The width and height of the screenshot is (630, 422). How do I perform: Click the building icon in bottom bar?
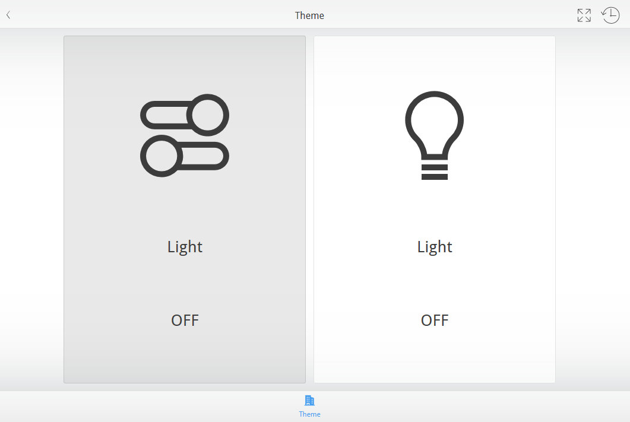pos(309,401)
